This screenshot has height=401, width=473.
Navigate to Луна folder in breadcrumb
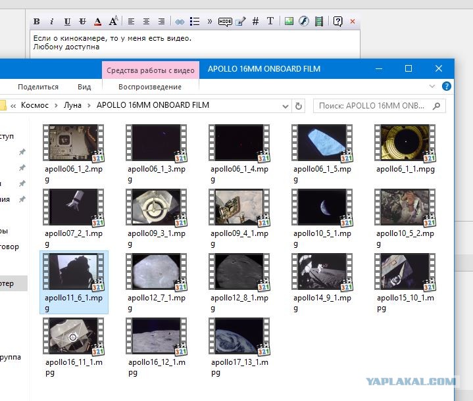tap(72, 105)
